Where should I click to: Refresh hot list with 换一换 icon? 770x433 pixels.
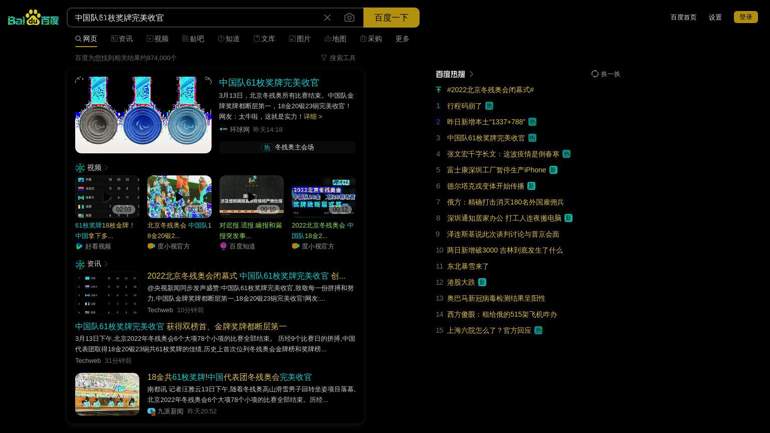[x=595, y=74]
